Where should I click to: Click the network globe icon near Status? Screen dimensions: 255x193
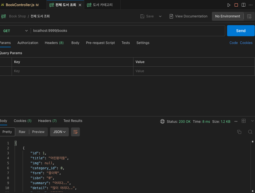point(162,121)
